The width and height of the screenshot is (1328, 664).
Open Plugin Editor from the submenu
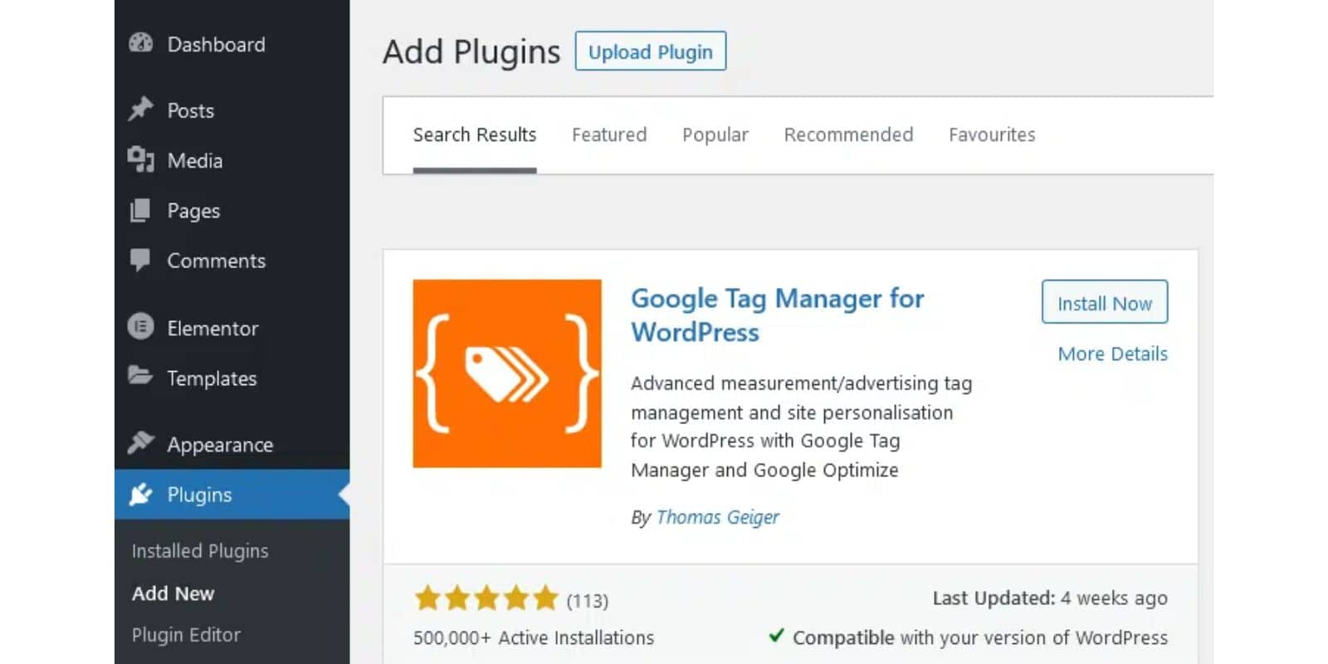click(x=185, y=634)
